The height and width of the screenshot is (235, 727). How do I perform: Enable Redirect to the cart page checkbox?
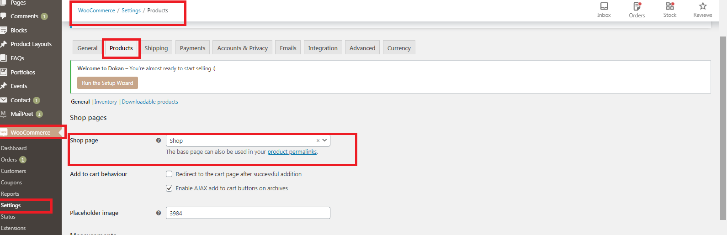pos(169,174)
